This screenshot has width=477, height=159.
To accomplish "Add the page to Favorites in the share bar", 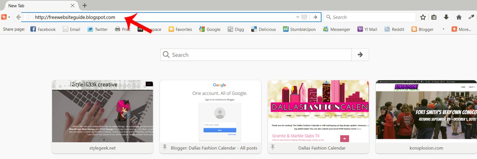I will coord(180,29).
